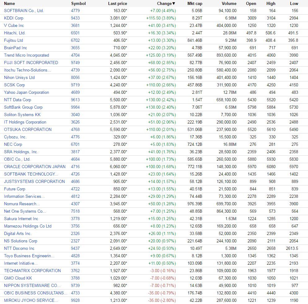
Task: Open Yahoo Japan Corporation link
Action: tap(27, 93)
